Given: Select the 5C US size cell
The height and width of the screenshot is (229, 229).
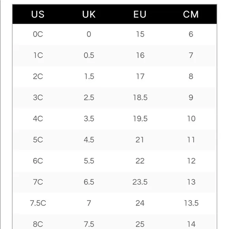Looking at the screenshot, I should [38, 140].
